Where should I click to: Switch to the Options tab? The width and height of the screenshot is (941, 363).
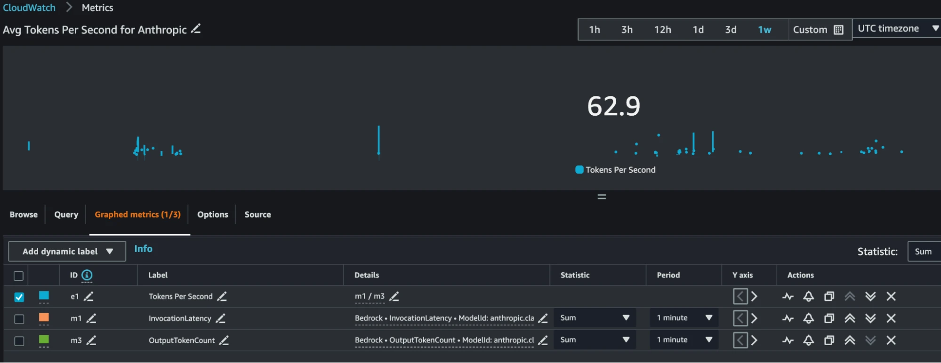coord(213,214)
